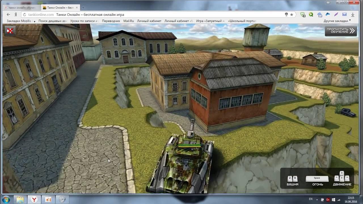
Task: Click the arrow keys ДВИЖЕНИЕ icon
Action: point(342,177)
